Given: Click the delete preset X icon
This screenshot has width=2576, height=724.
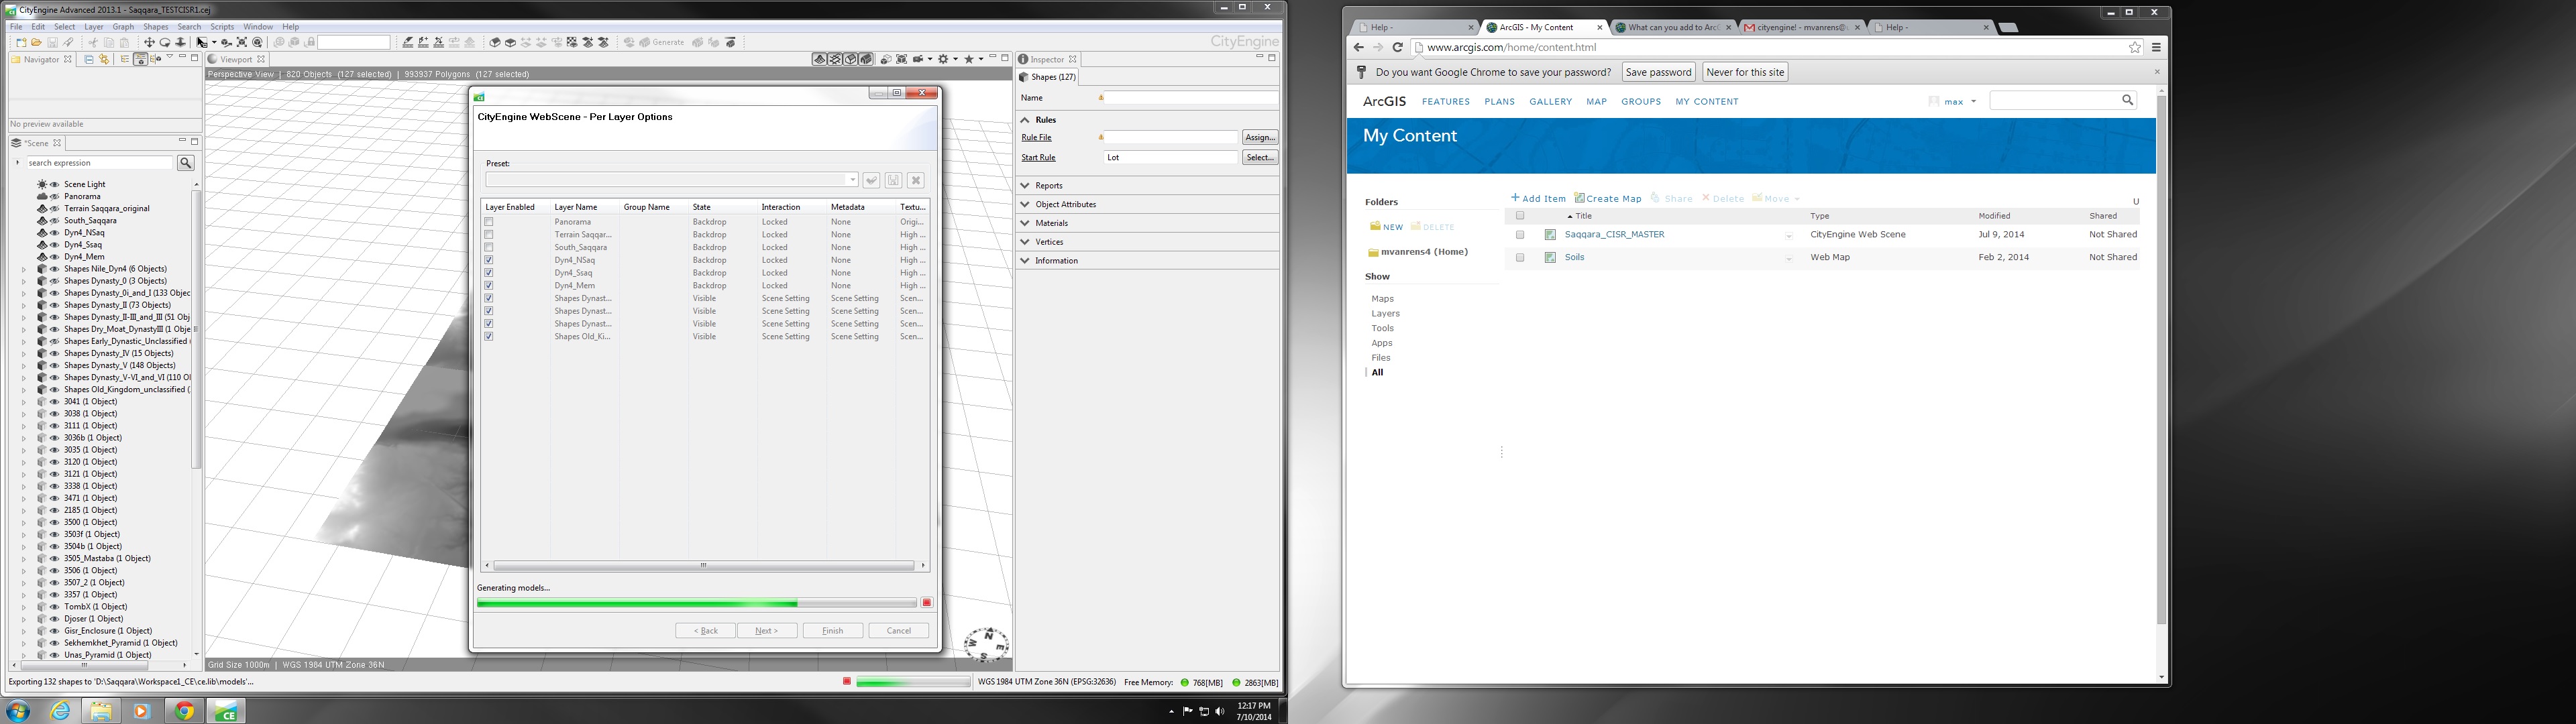Looking at the screenshot, I should (x=915, y=180).
